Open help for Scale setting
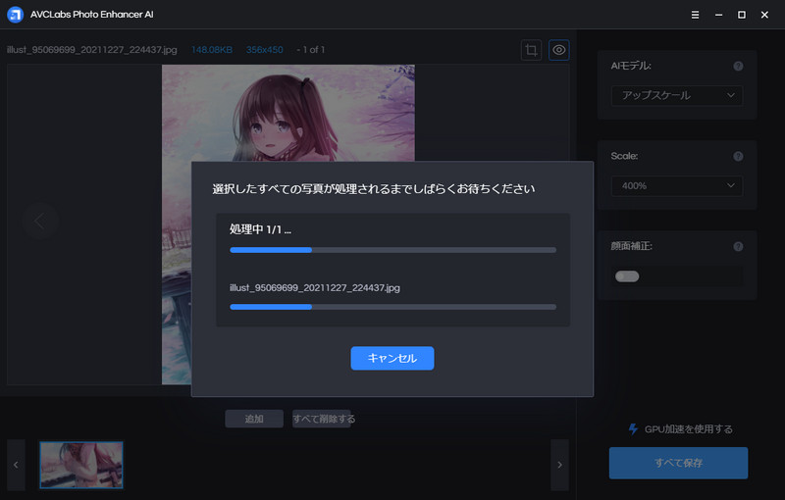This screenshot has height=500, width=785. pos(738,157)
